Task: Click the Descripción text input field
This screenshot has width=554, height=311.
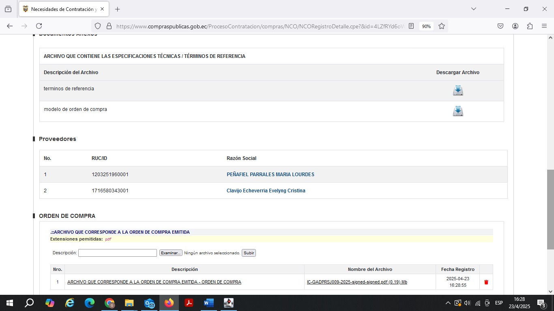Action: click(117, 253)
